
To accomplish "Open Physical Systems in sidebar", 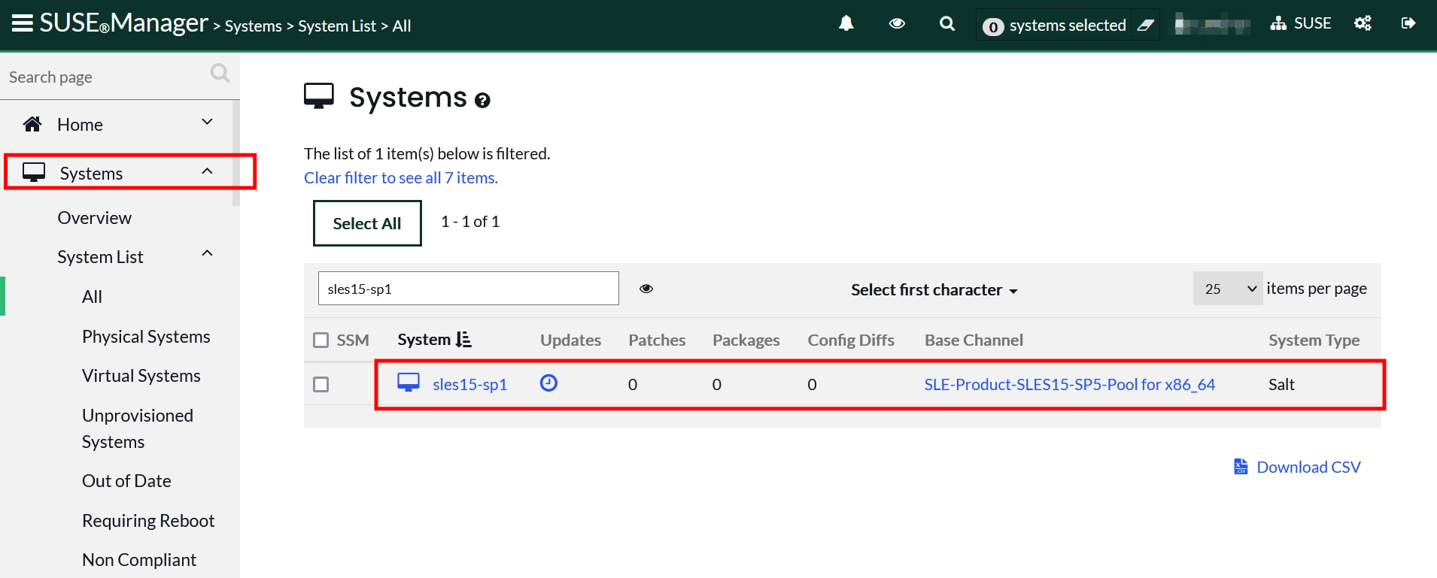I will tap(146, 337).
